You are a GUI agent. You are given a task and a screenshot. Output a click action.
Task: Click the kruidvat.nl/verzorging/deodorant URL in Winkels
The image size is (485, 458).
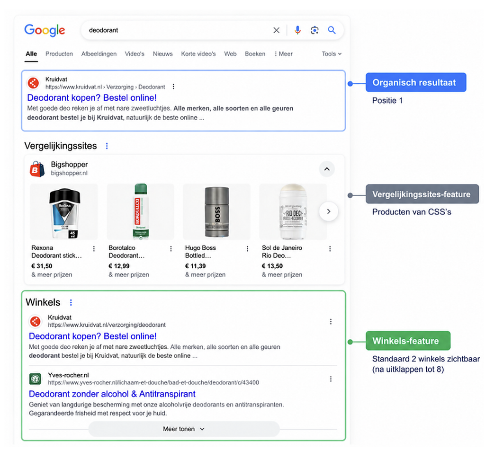107,325
